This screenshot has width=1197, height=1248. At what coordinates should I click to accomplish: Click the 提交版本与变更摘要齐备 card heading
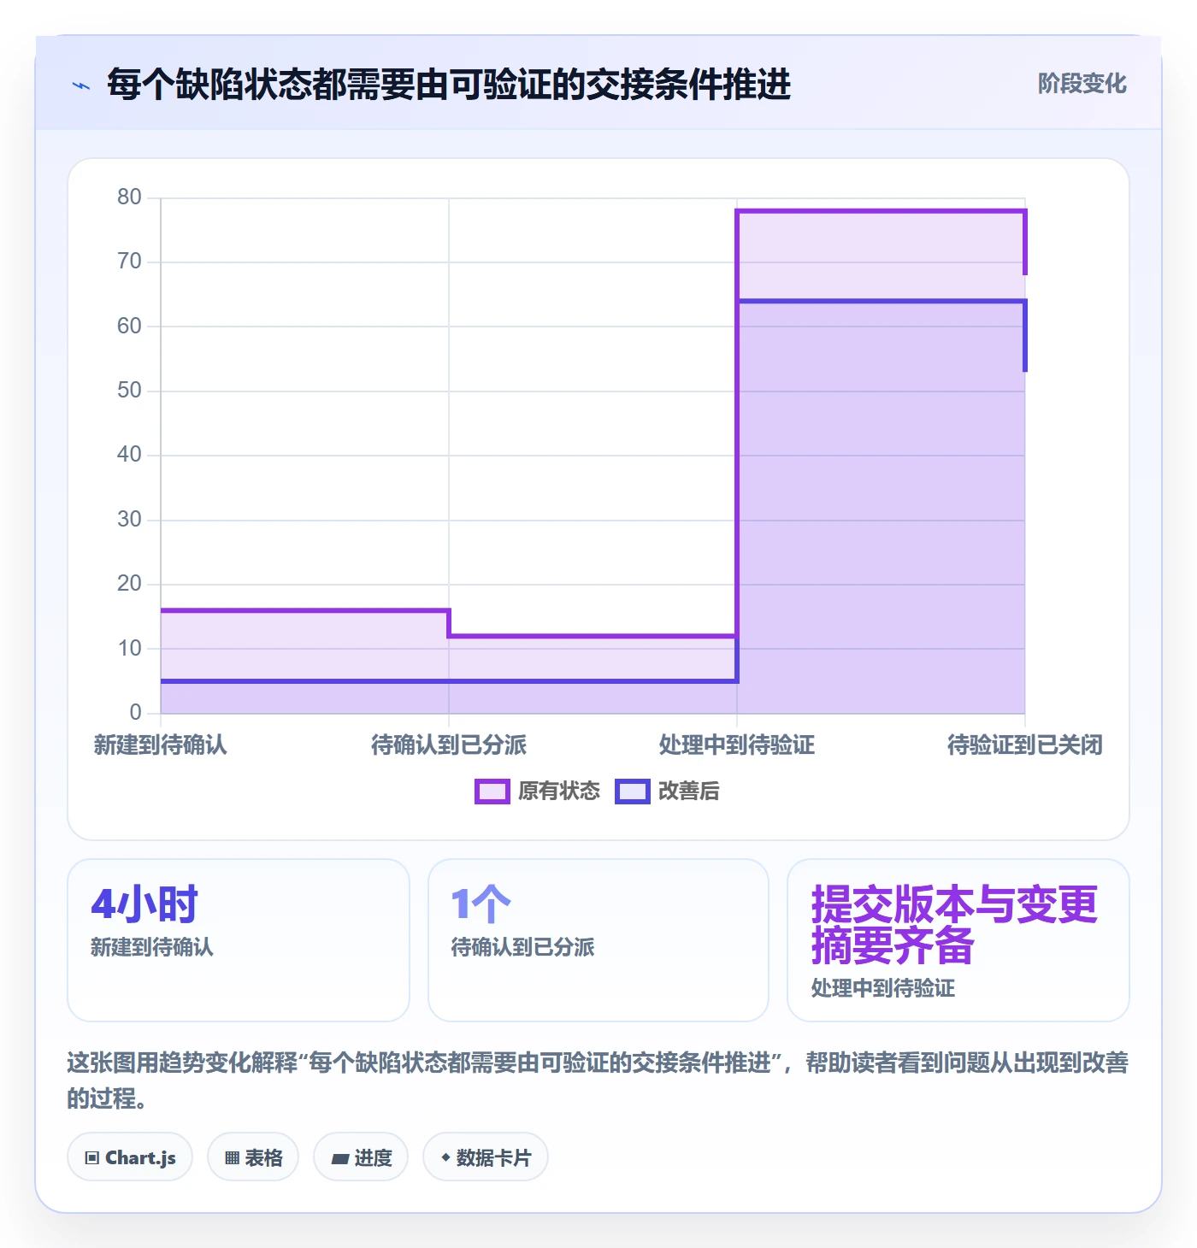954,925
